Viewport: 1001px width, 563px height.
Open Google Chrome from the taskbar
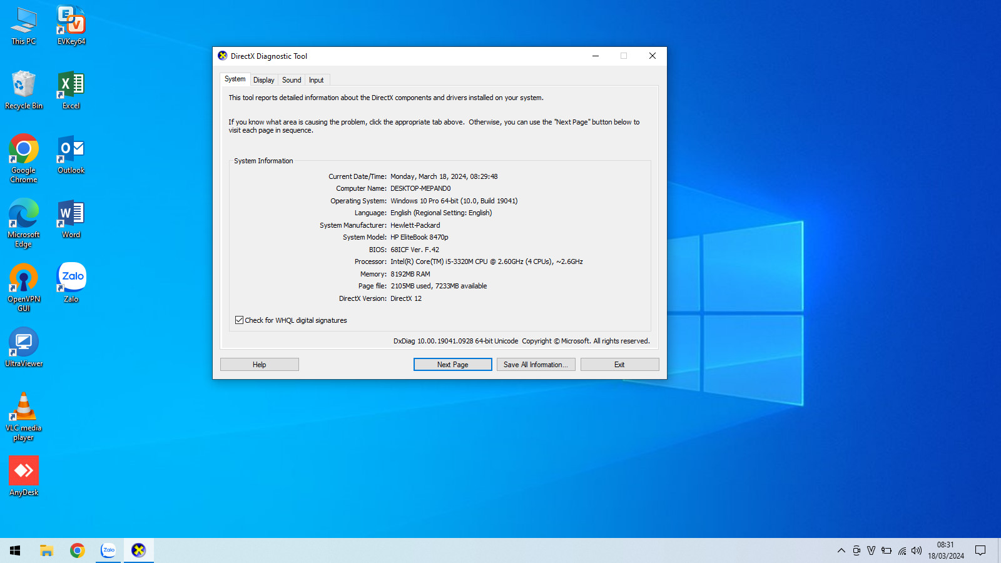[x=78, y=550]
